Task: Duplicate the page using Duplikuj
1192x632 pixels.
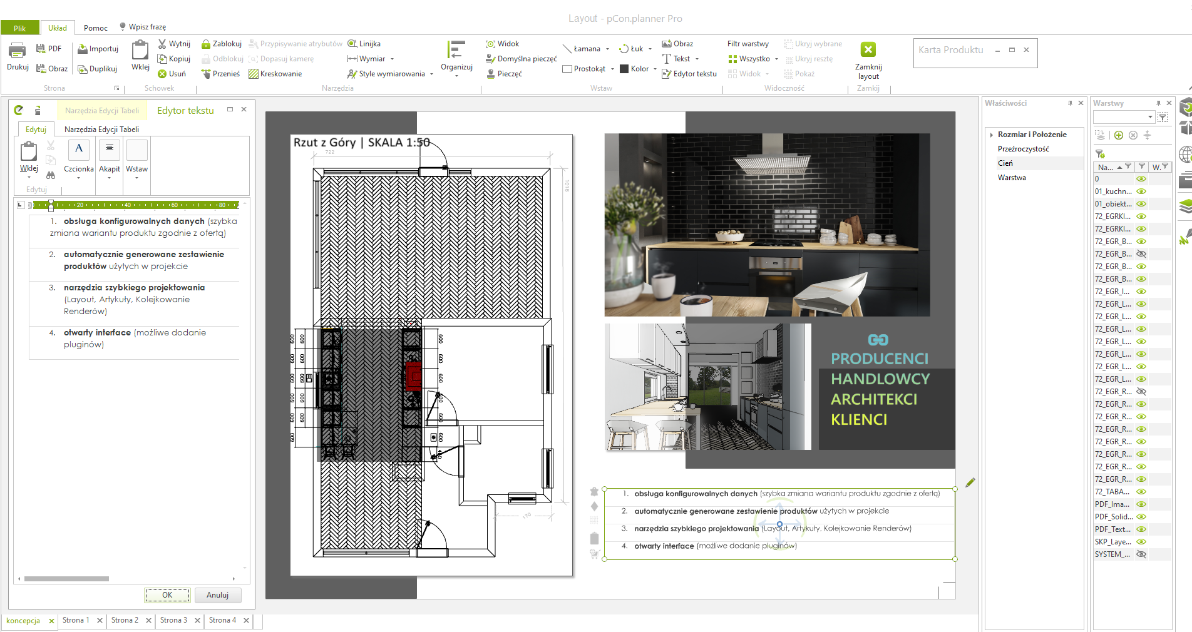Action: pos(83,69)
